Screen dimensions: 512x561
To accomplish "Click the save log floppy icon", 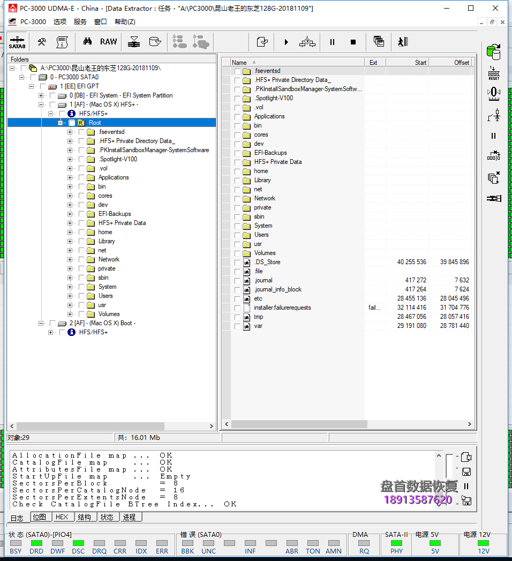I will click(x=466, y=472).
